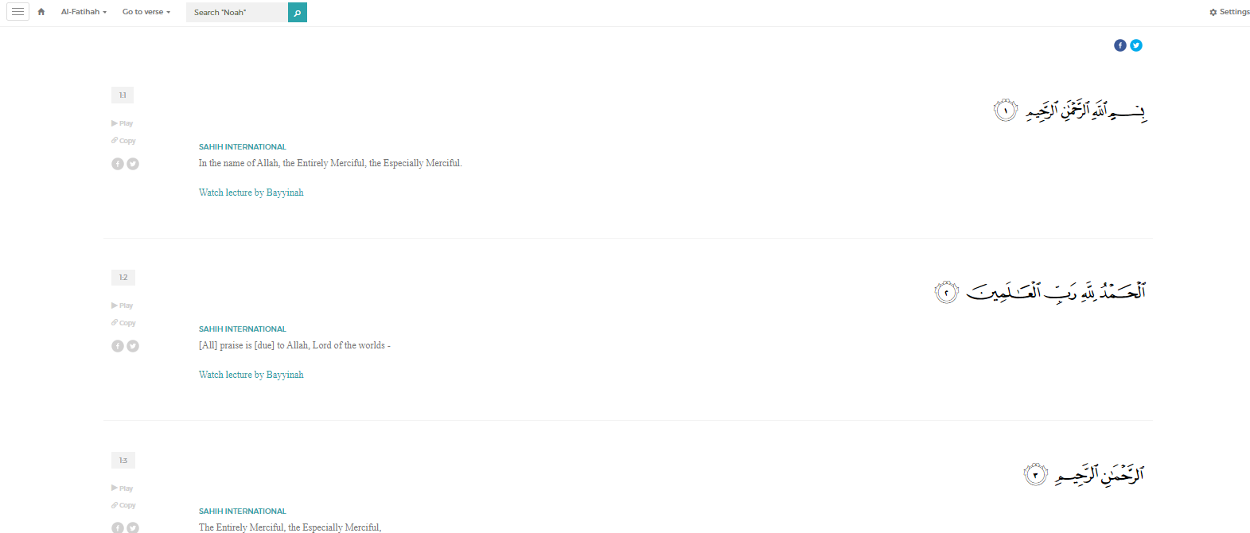
Task: Focus the Search "Noah" input field
Action: point(237,13)
